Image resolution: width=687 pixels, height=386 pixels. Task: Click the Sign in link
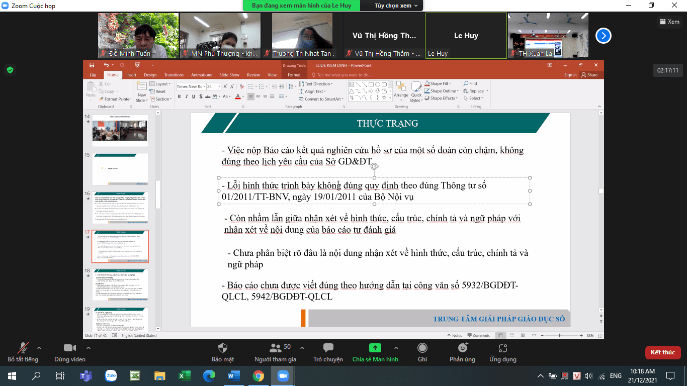(x=570, y=74)
